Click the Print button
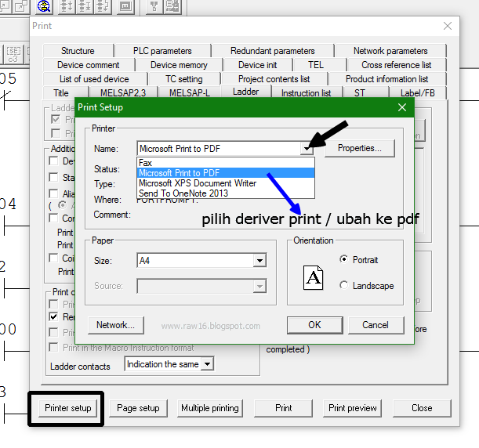 coord(284,408)
